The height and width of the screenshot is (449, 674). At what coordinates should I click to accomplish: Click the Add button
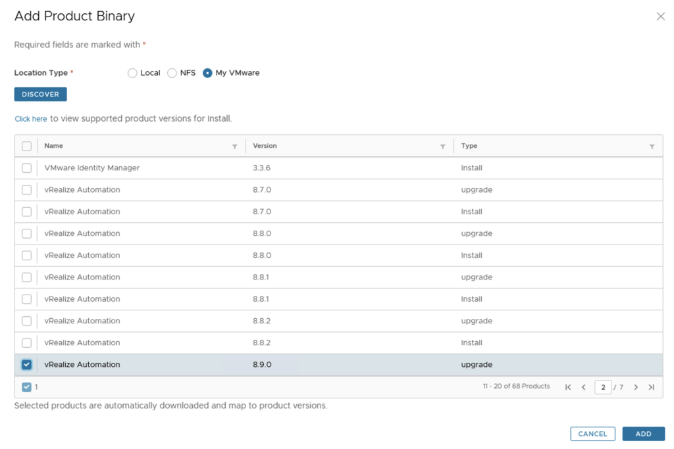coord(643,434)
